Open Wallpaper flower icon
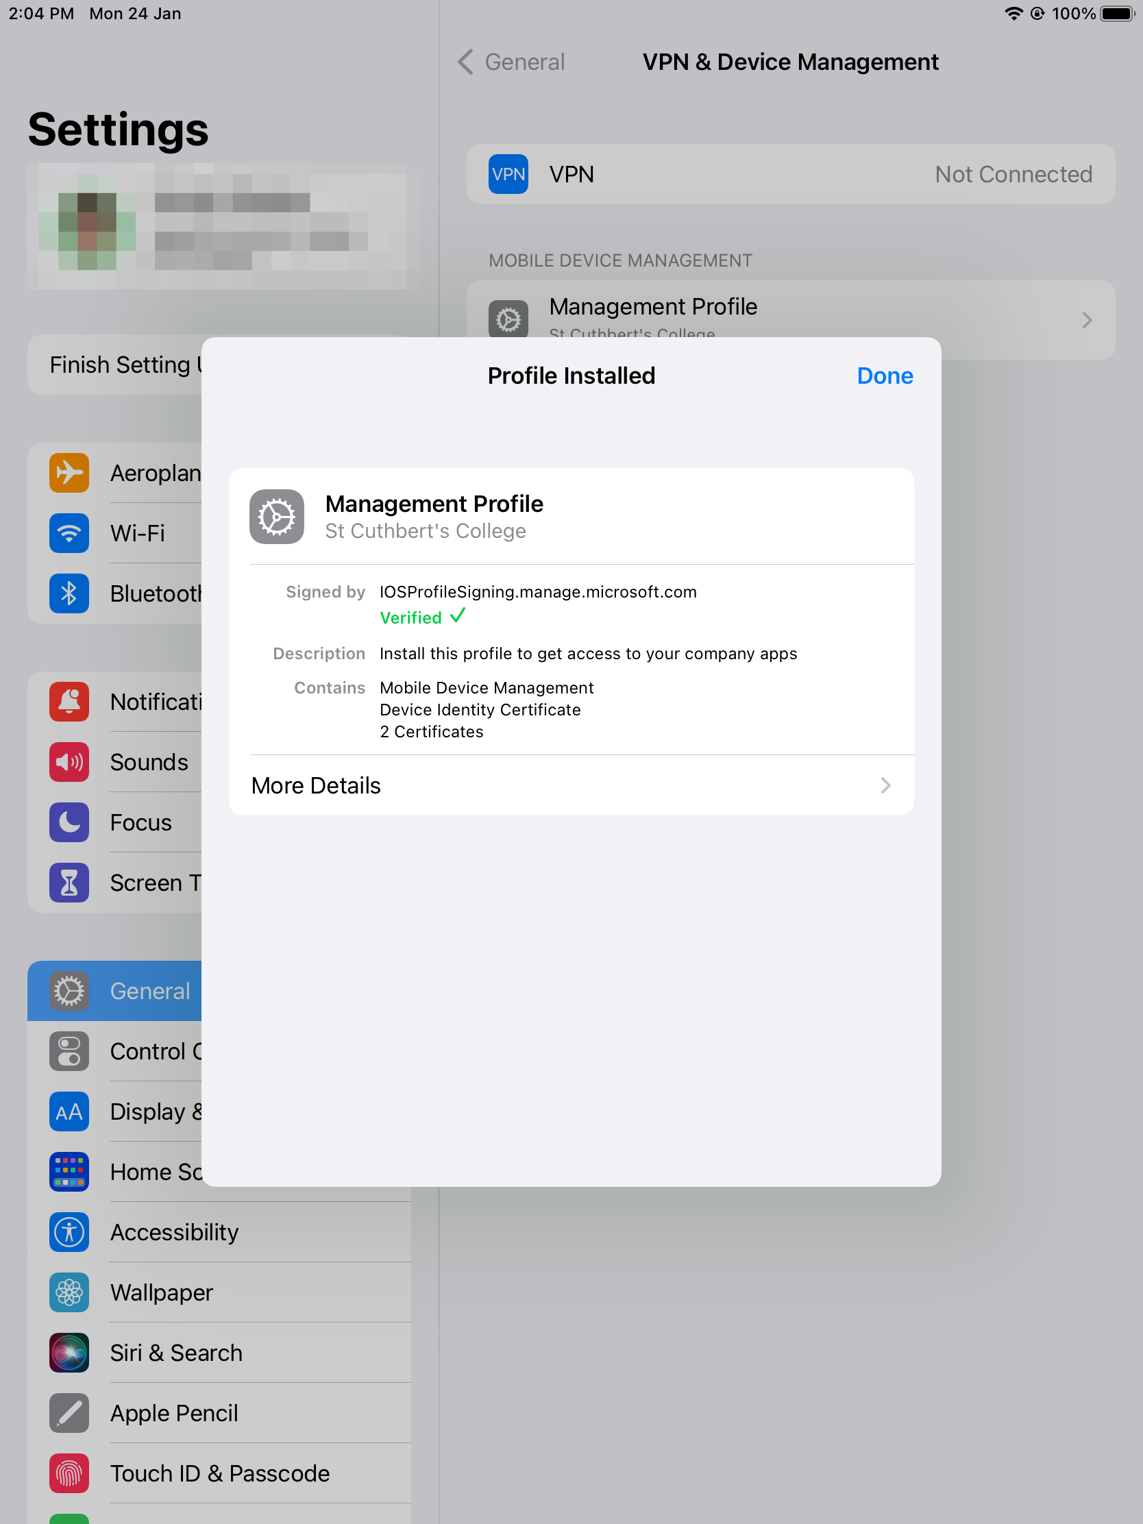Screen dimensions: 1143x1524 tap(69, 1292)
